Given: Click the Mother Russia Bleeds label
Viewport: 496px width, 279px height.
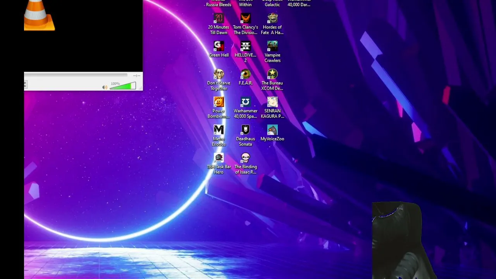Looking at the screenshot, I should pyautogui.click(x=219, y=3).
